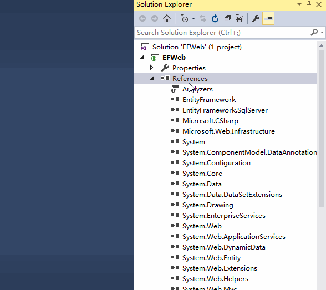Select System.Web reference
326x290 pixels.
202,226
